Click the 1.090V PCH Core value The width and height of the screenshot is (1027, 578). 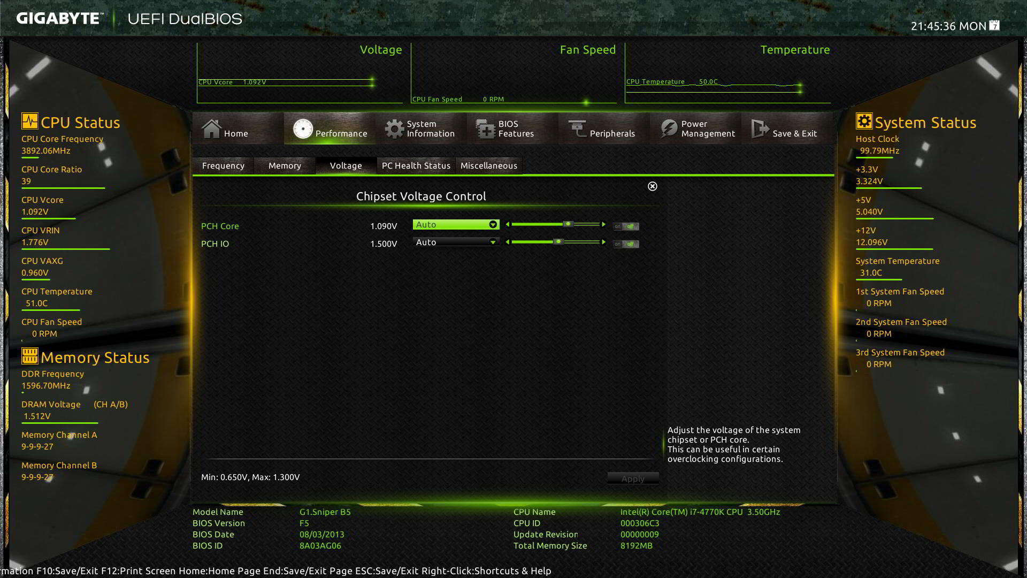(x=384, y=226)
